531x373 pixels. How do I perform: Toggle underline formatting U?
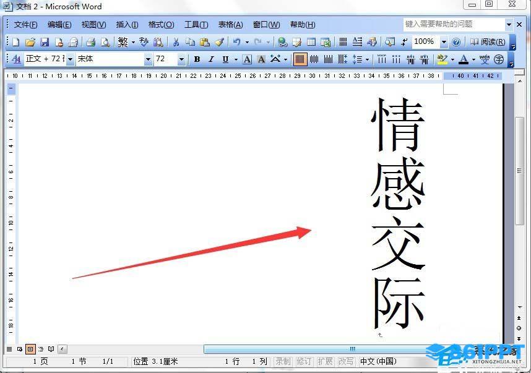pyautogui.click(x=225, y=59)
